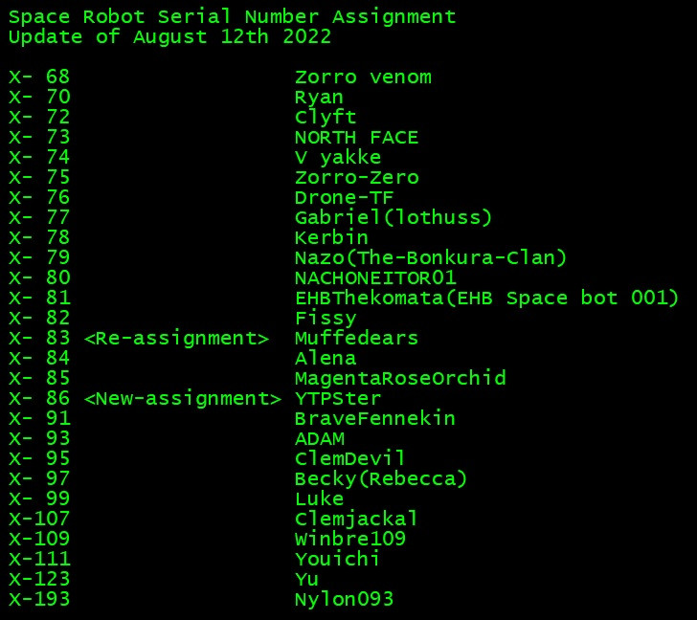
Task: Select serial number X- 68
Action: pyautogui.click(x=39, y=77)
